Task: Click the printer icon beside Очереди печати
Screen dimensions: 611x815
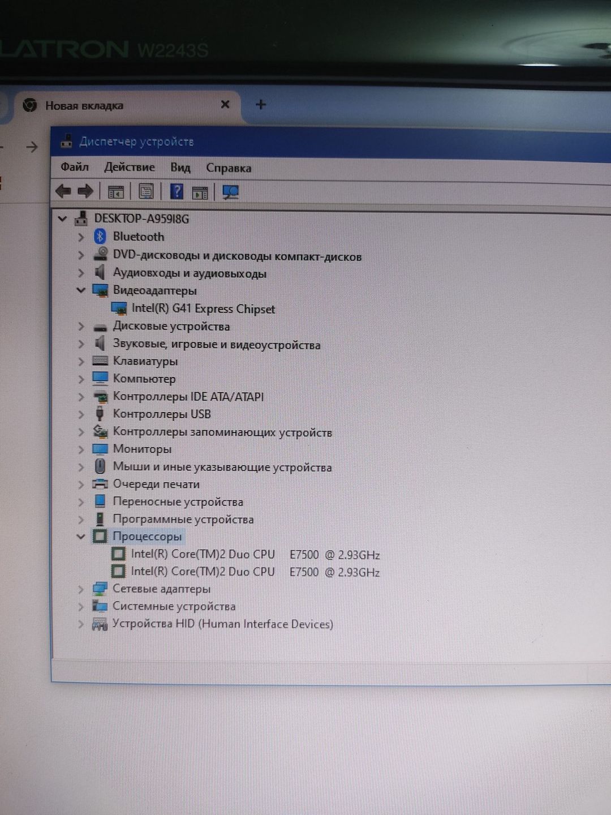Action: coord(100,484)
